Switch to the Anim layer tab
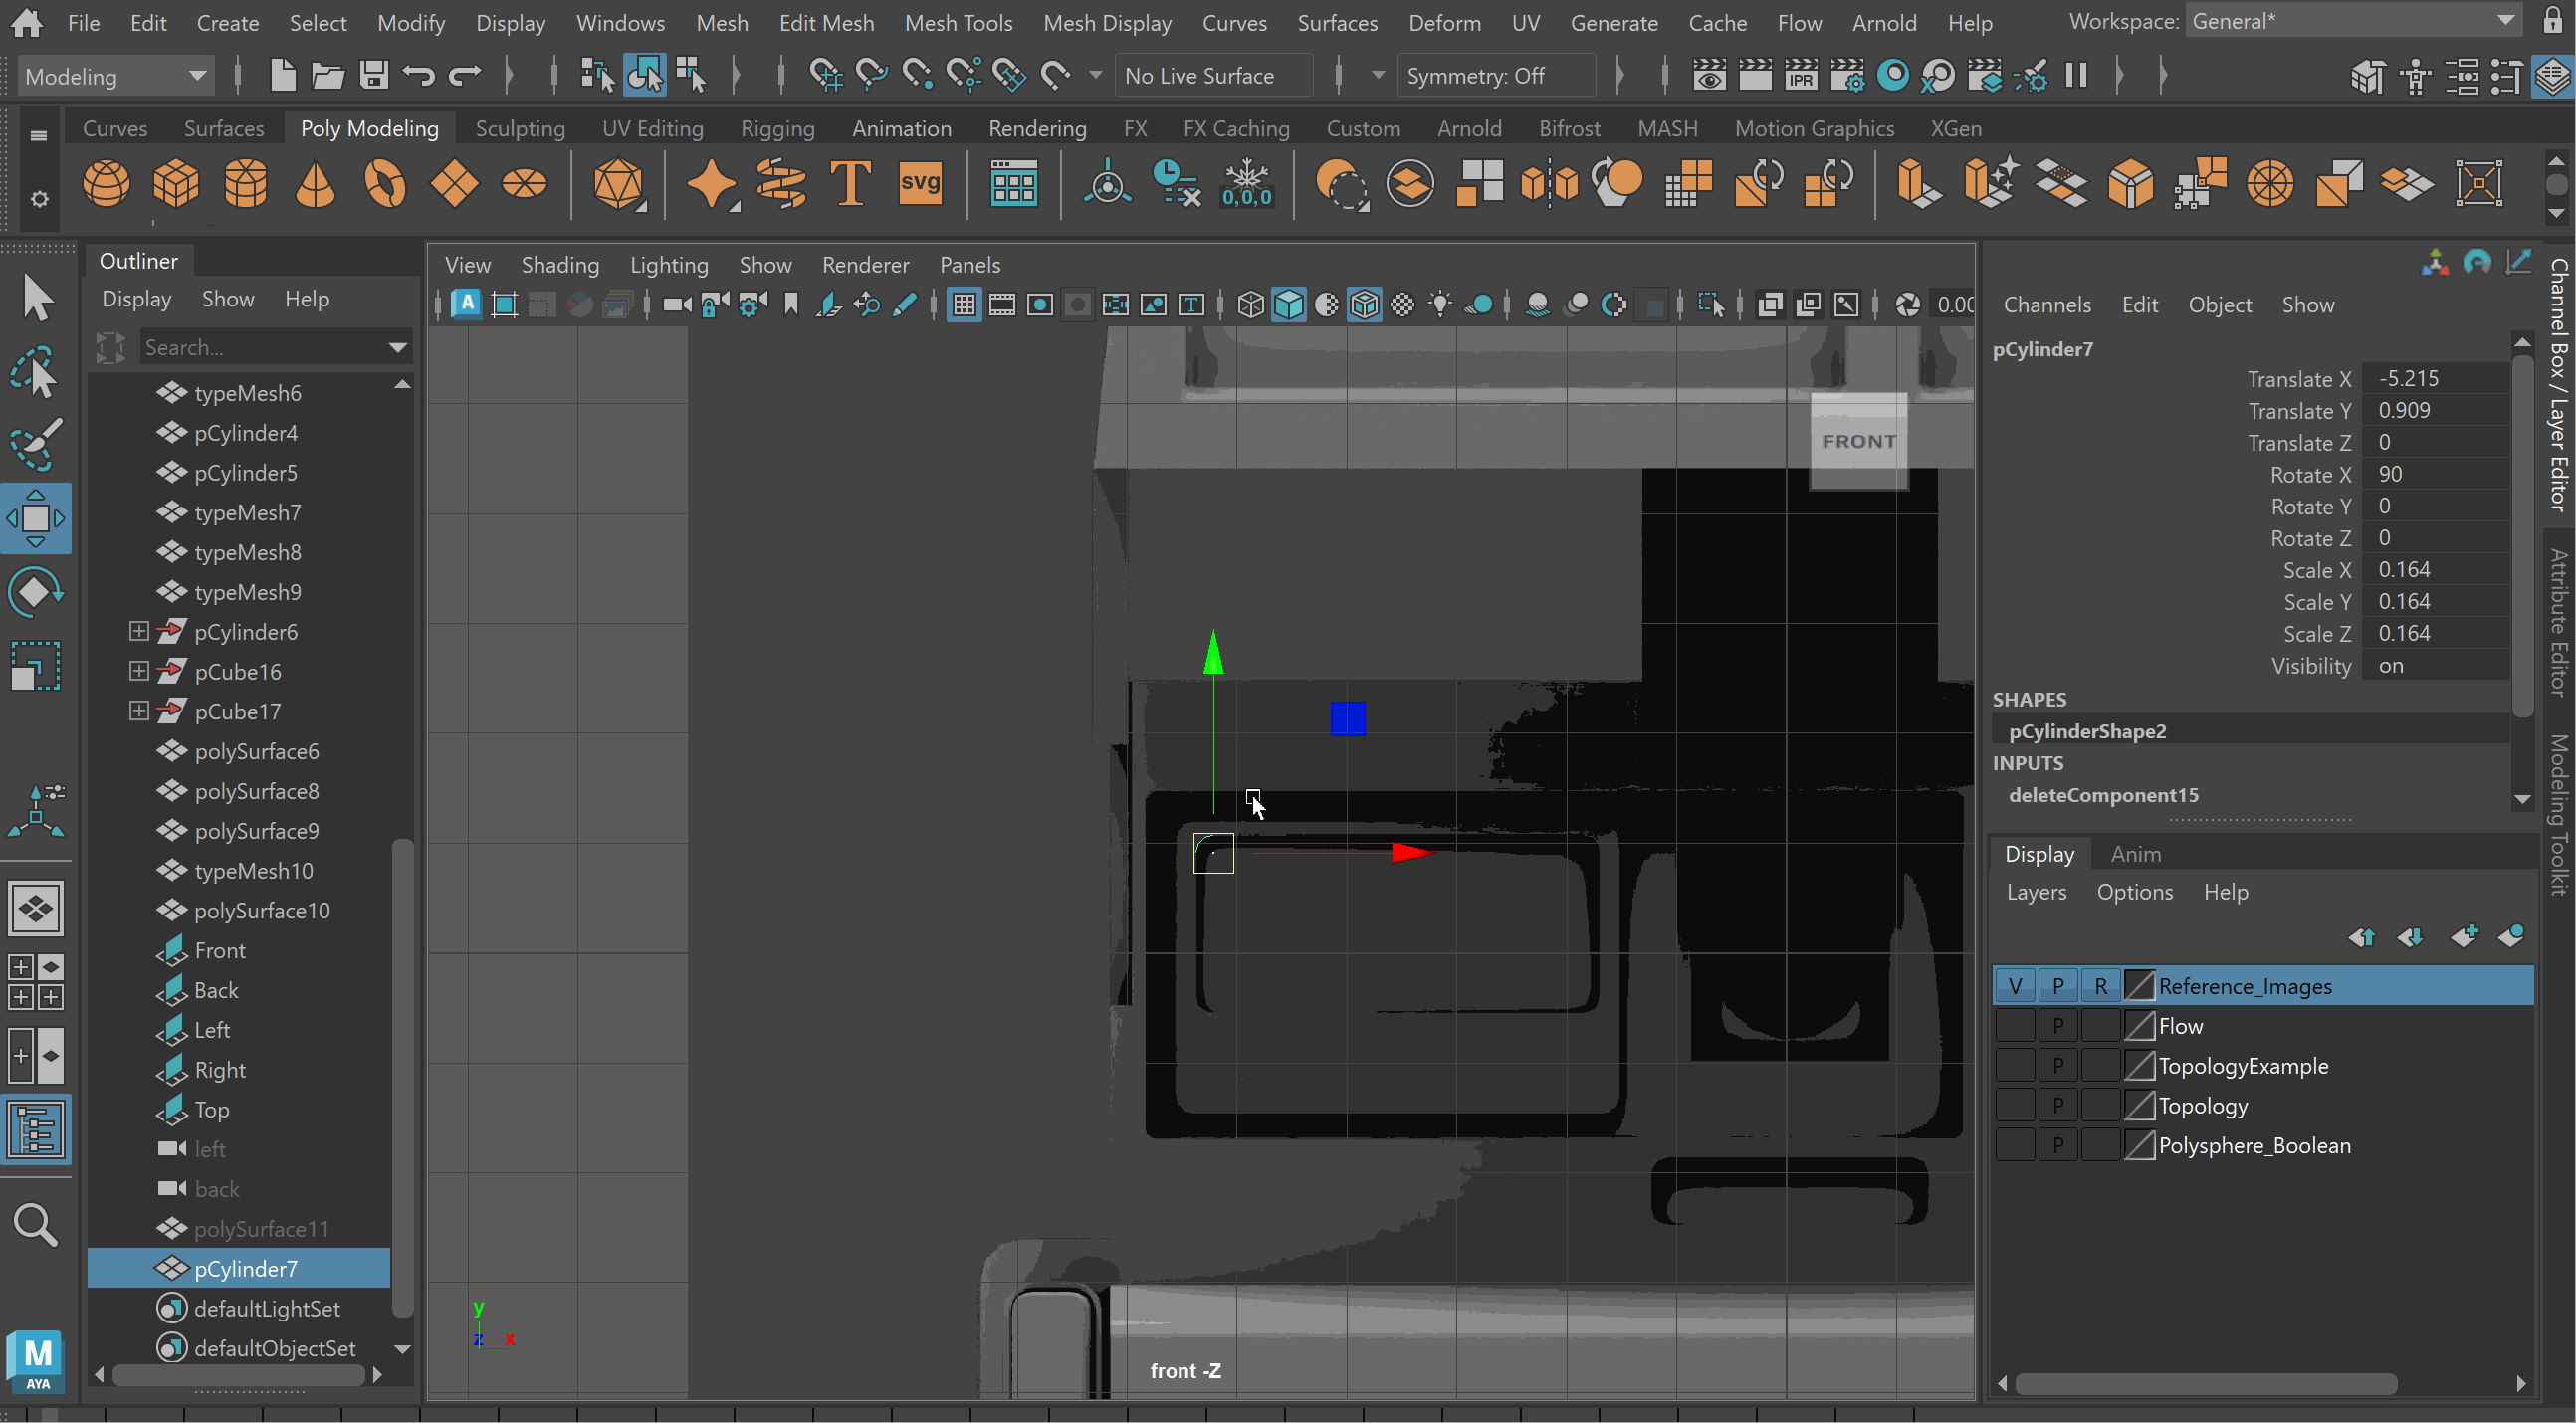Viewport: 2576px width, 1423px height. 2135,854
